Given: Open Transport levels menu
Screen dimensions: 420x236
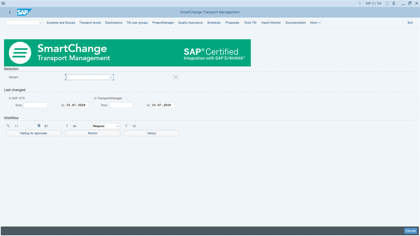Looking at the screenshot, I should tap(90, 23).
